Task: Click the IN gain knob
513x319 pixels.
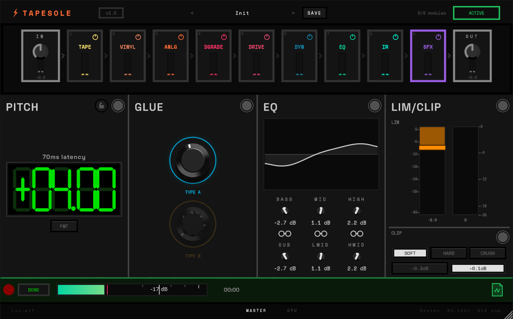Action: 41,51
